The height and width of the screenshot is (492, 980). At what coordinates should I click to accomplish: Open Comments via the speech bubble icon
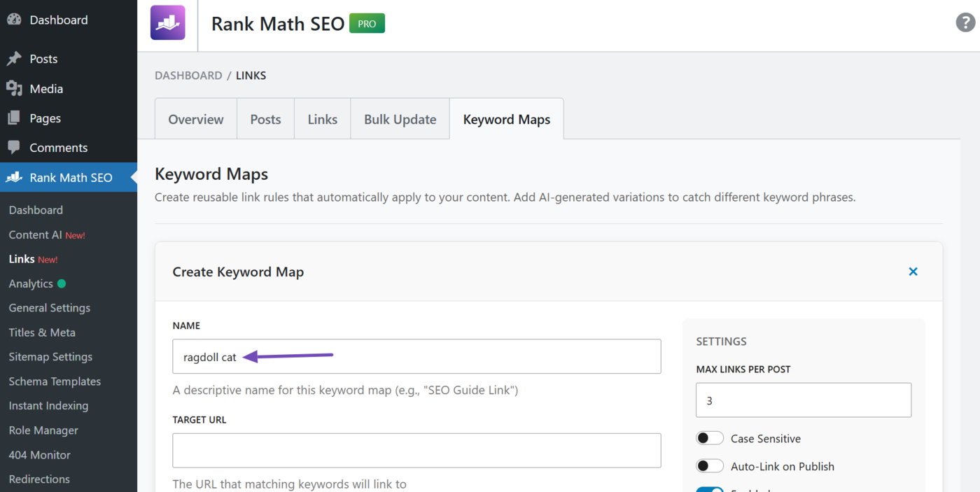(14, 147)
